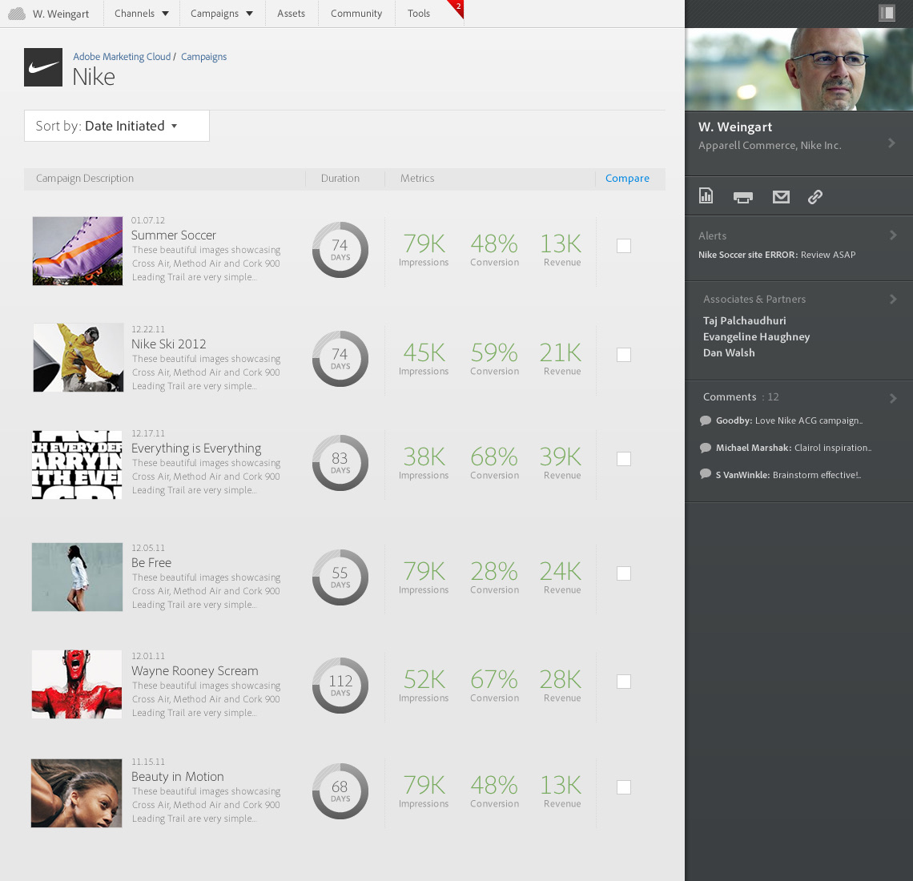Open the Campaigns dropdown menu
The height and width of the screenshot is (881, 913).
(222, 14)
